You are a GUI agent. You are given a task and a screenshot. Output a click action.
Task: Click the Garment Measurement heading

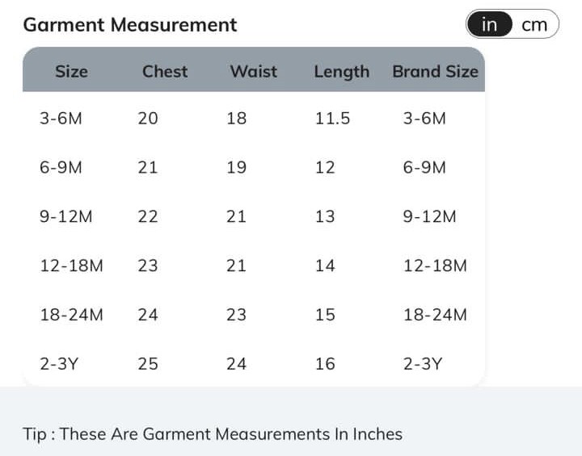point(130,25)
